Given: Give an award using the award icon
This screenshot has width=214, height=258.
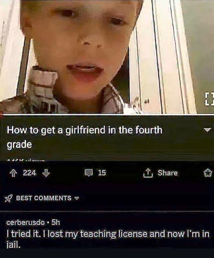Looking at the screenshot, I should tap(208, 173).
